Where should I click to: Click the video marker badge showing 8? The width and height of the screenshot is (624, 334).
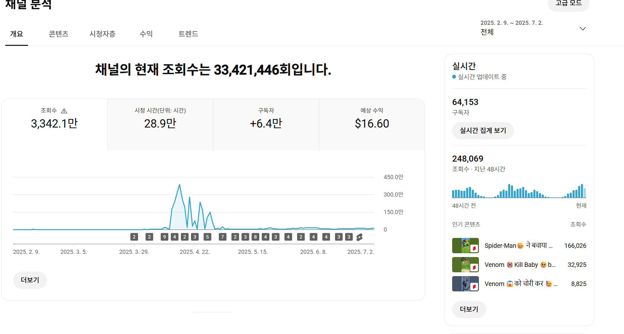pyautogui.click(x=255, y=237)
